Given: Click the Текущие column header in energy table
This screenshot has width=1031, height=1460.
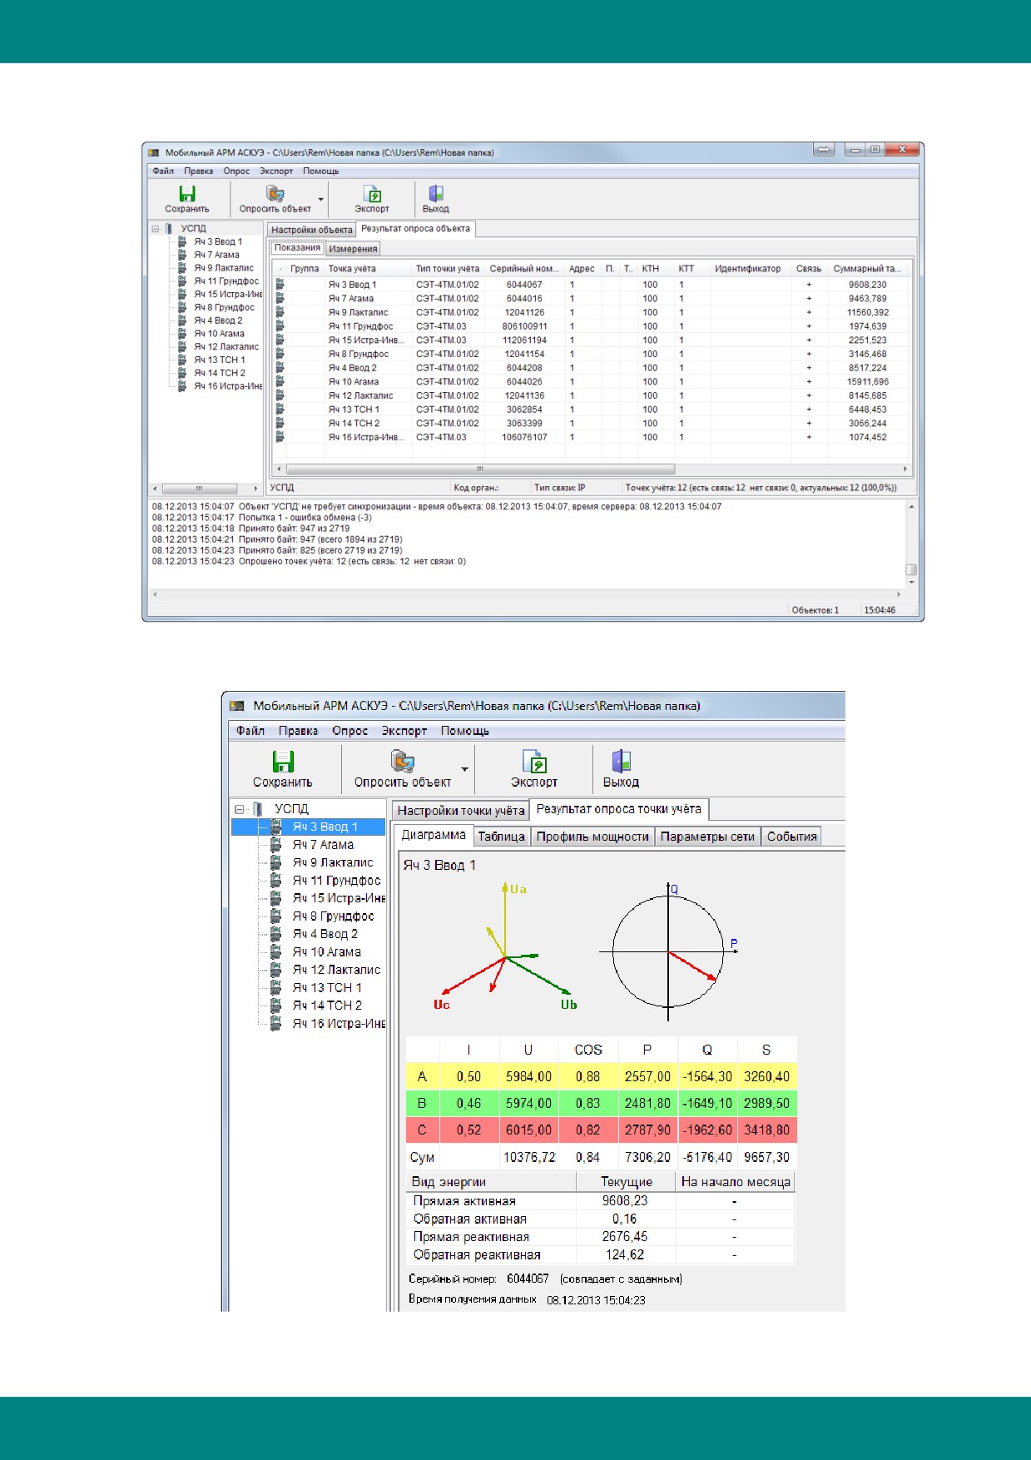Looking at the screenshot, I should pos(627,1182).
